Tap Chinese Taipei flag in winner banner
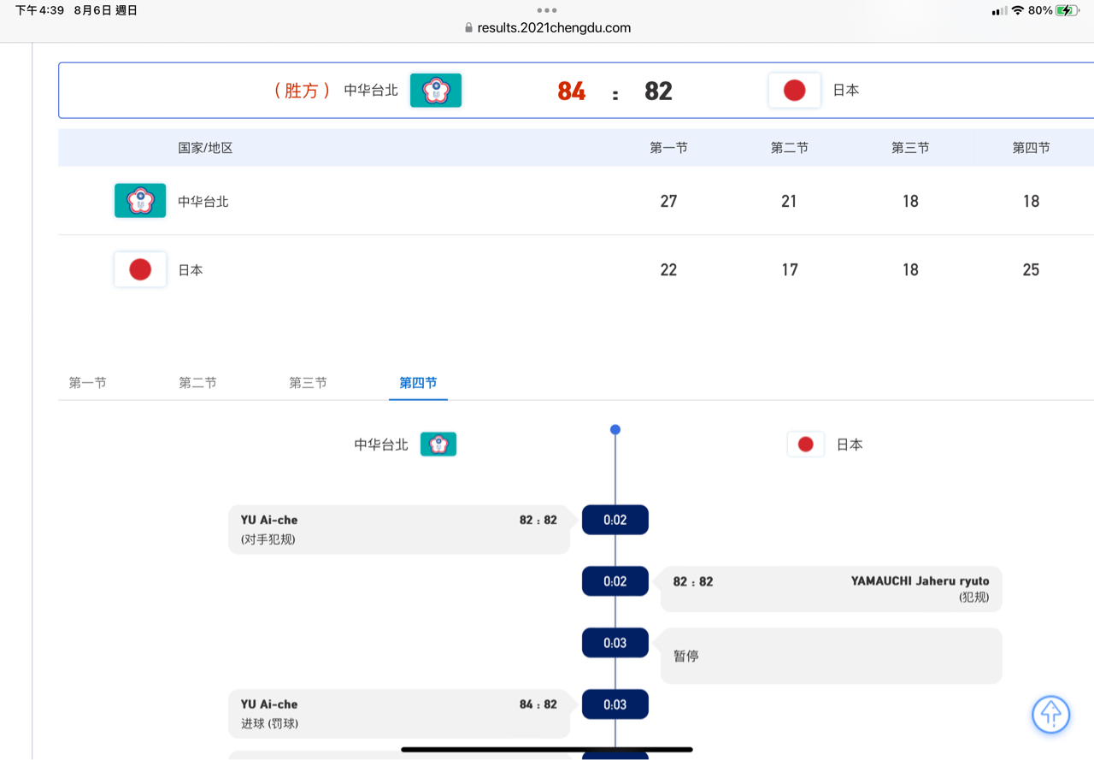The height and width of the screenshot is (760, 1094). coord(436,91)
